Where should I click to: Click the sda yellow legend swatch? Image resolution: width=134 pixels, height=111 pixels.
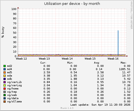(x=5, y=76)
